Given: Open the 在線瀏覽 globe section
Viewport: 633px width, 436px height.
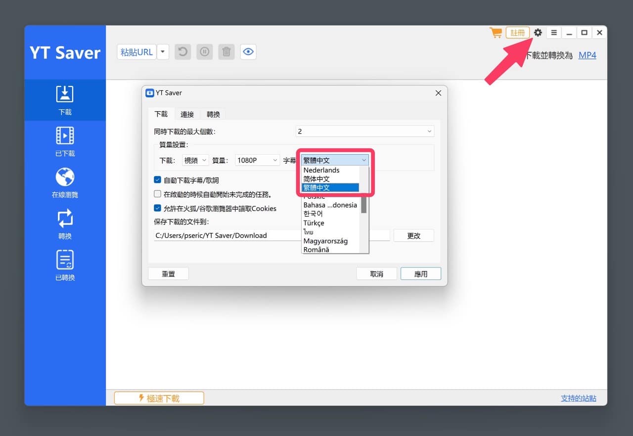Looking at the screenshot, I should (65, 183).
